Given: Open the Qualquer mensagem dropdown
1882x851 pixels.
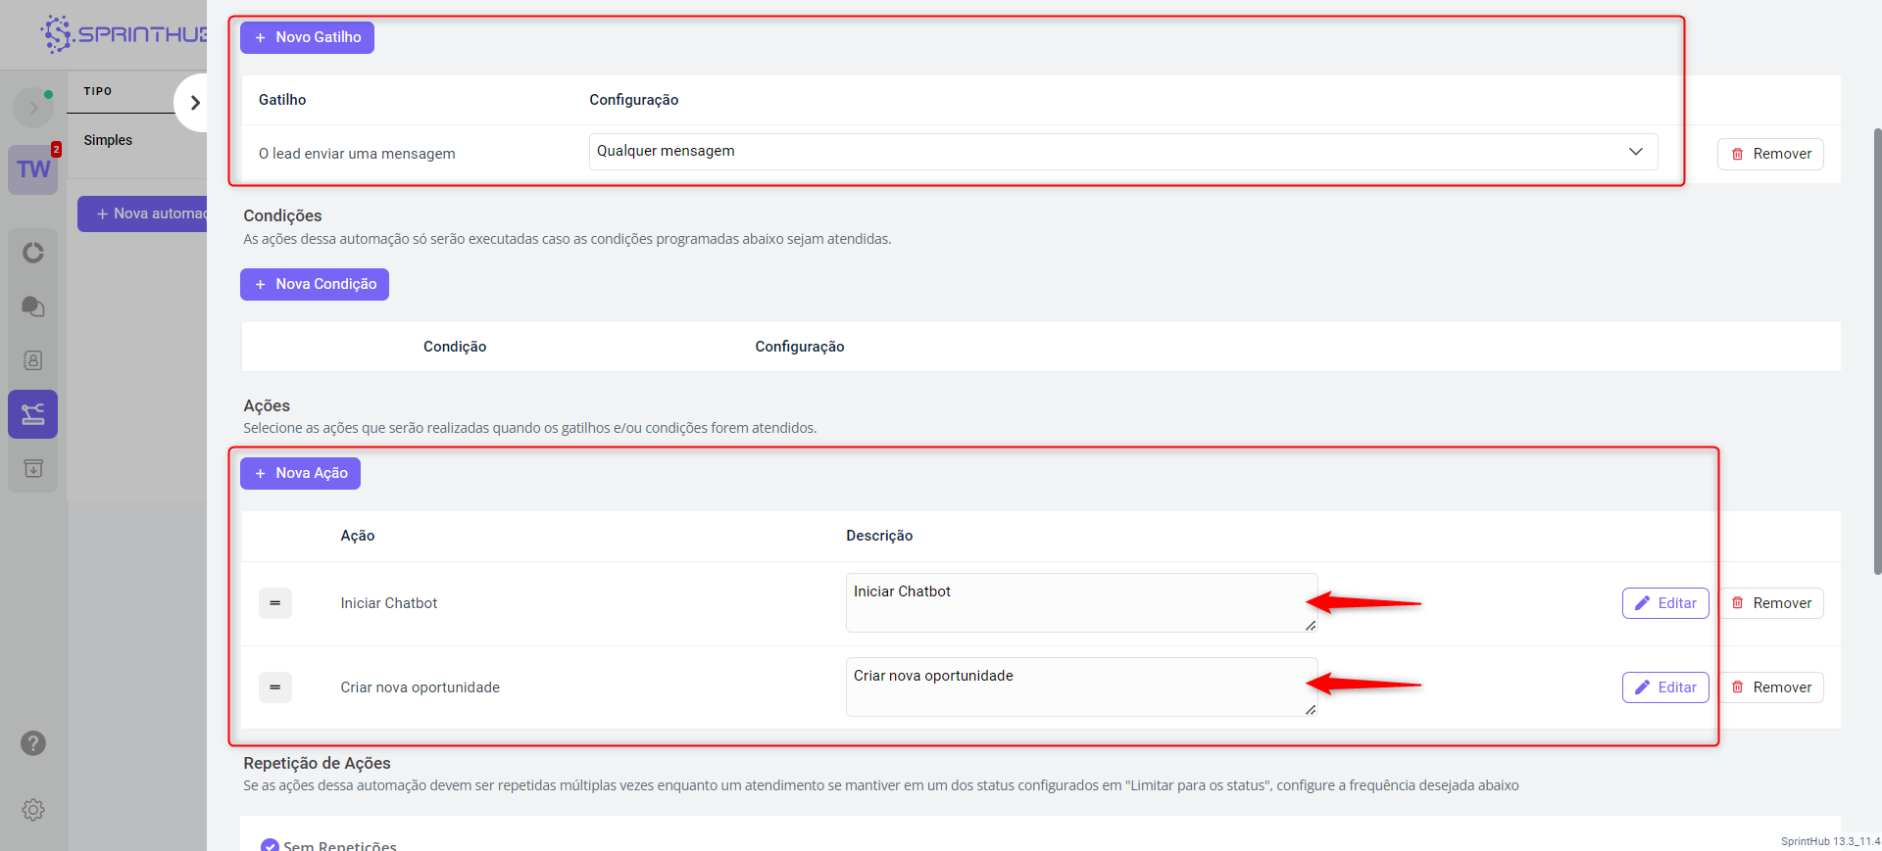Looking at the screenshot, I should point(1122,152).
